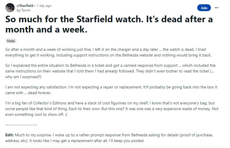
Task: Click the Starfield subreddit avatar icon
Action: click(x=10, y=8)
